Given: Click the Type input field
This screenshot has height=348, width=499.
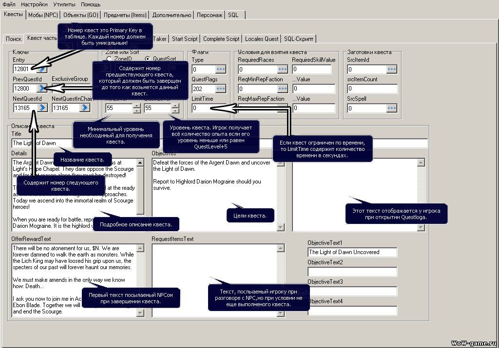Looking at the screenshot, I should tap(204, 69).
